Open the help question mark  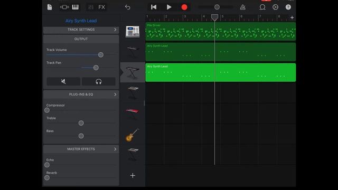coord(288,7)
